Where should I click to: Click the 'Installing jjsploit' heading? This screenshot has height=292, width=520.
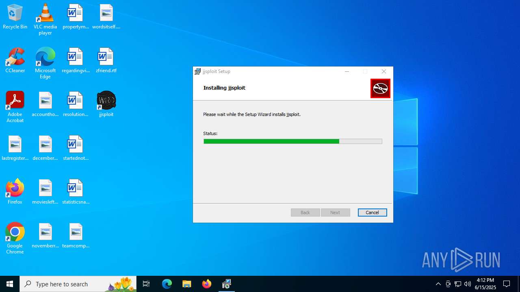(224, 88)
